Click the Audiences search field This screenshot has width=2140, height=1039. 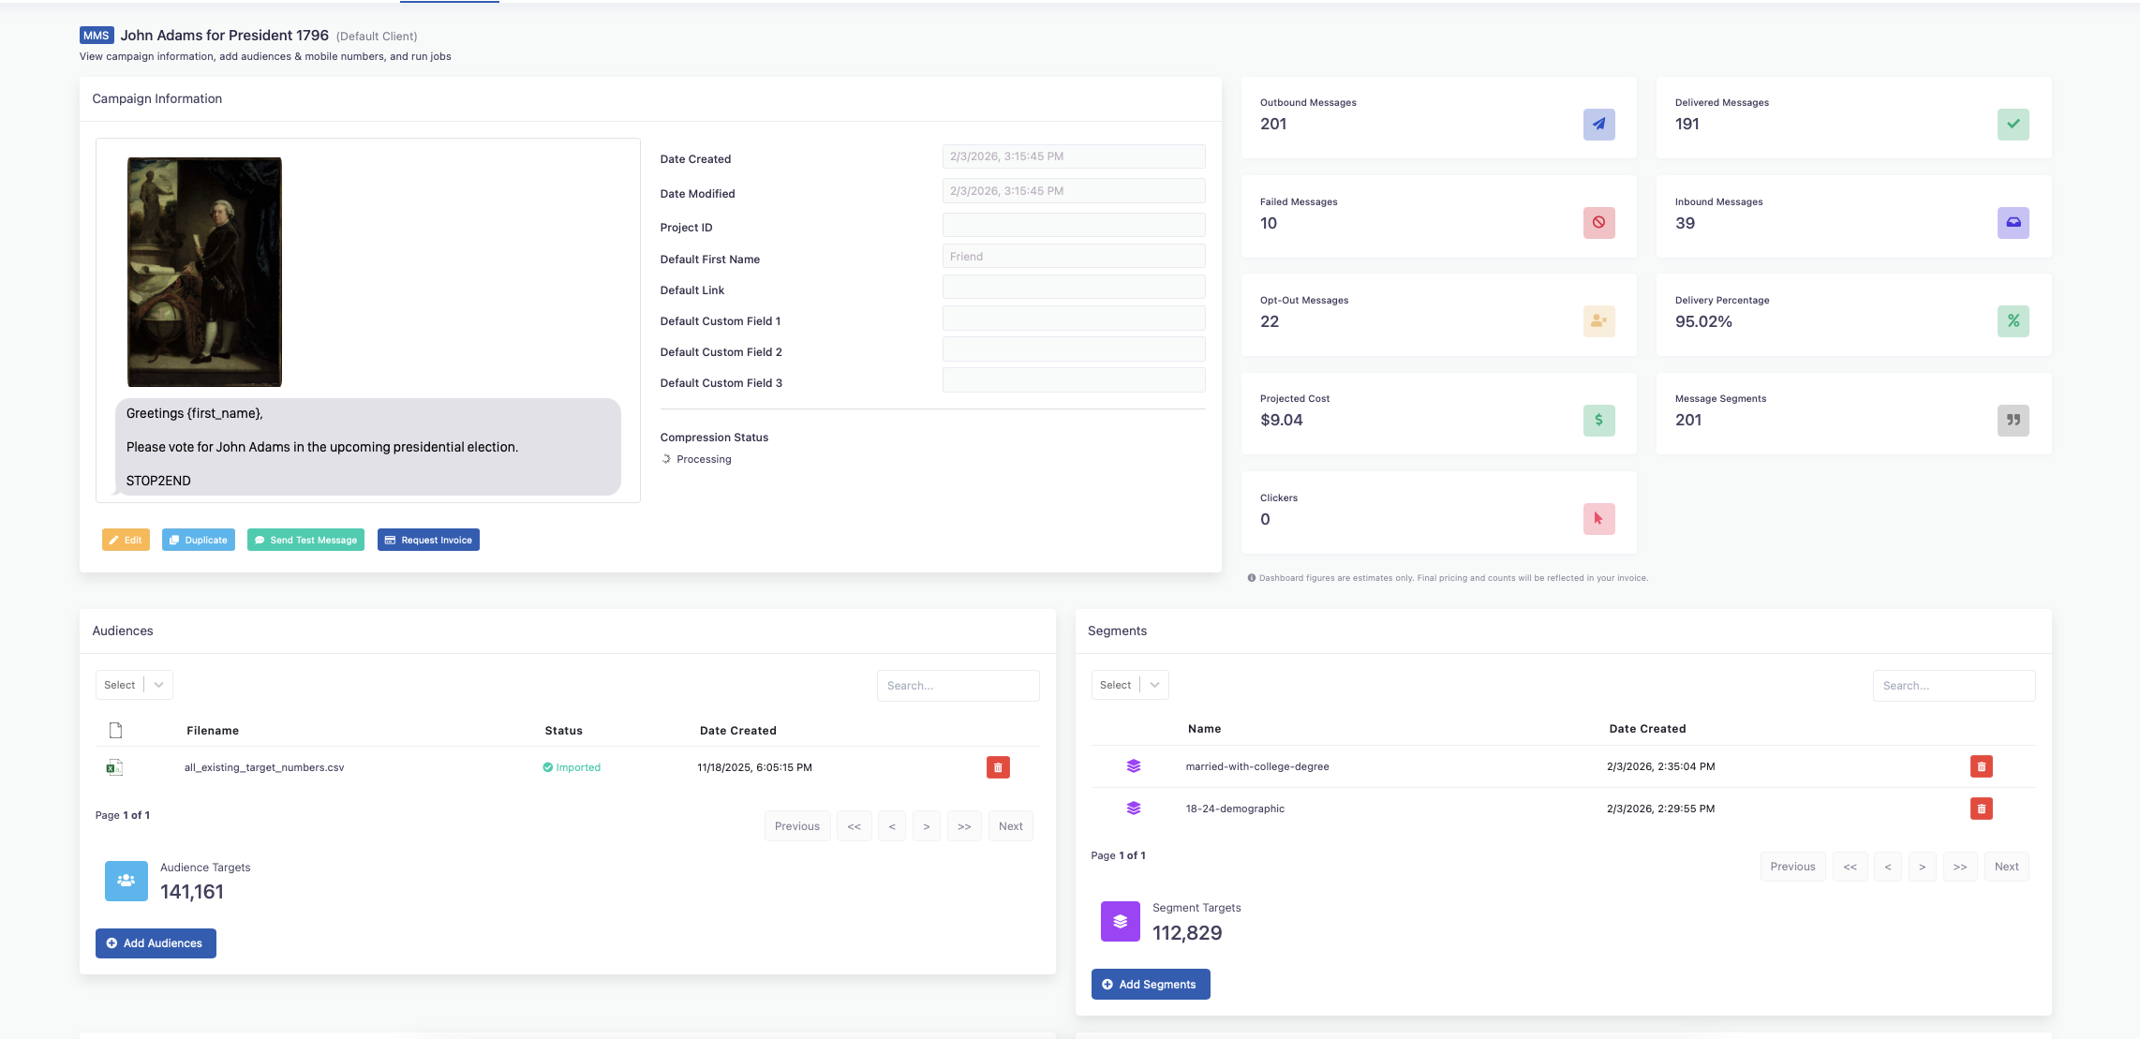point(958,686)
